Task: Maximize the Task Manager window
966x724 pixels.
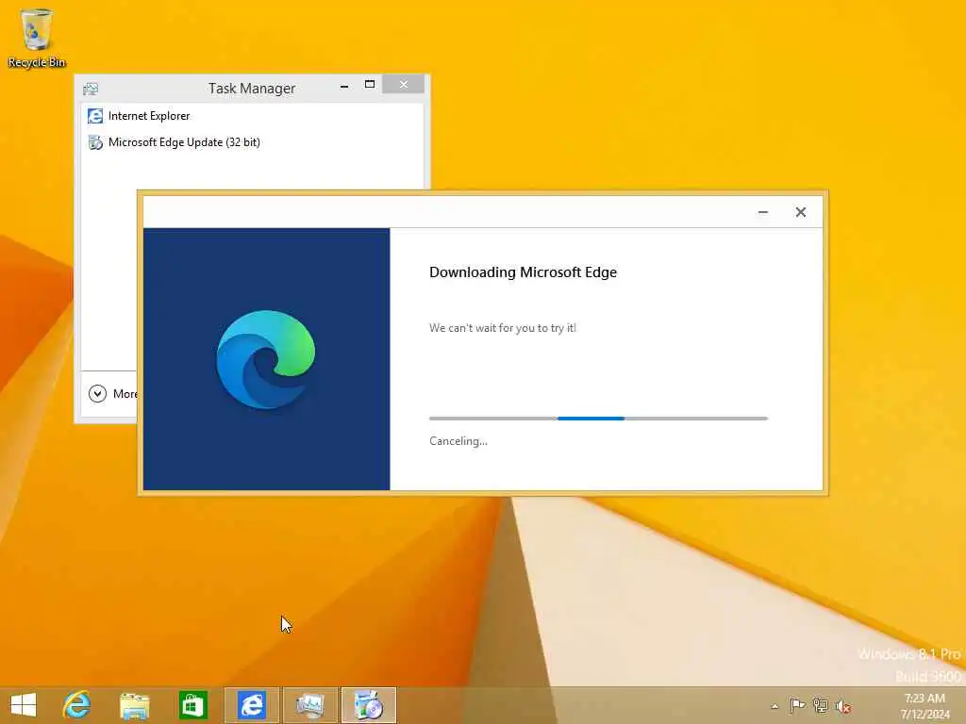Action: click(x=370, y=84)
